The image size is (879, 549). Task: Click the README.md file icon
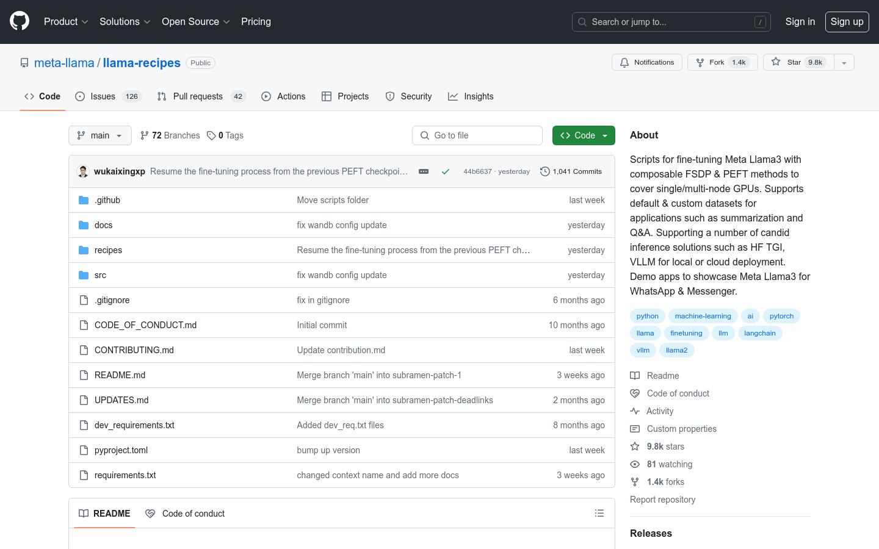84,375
